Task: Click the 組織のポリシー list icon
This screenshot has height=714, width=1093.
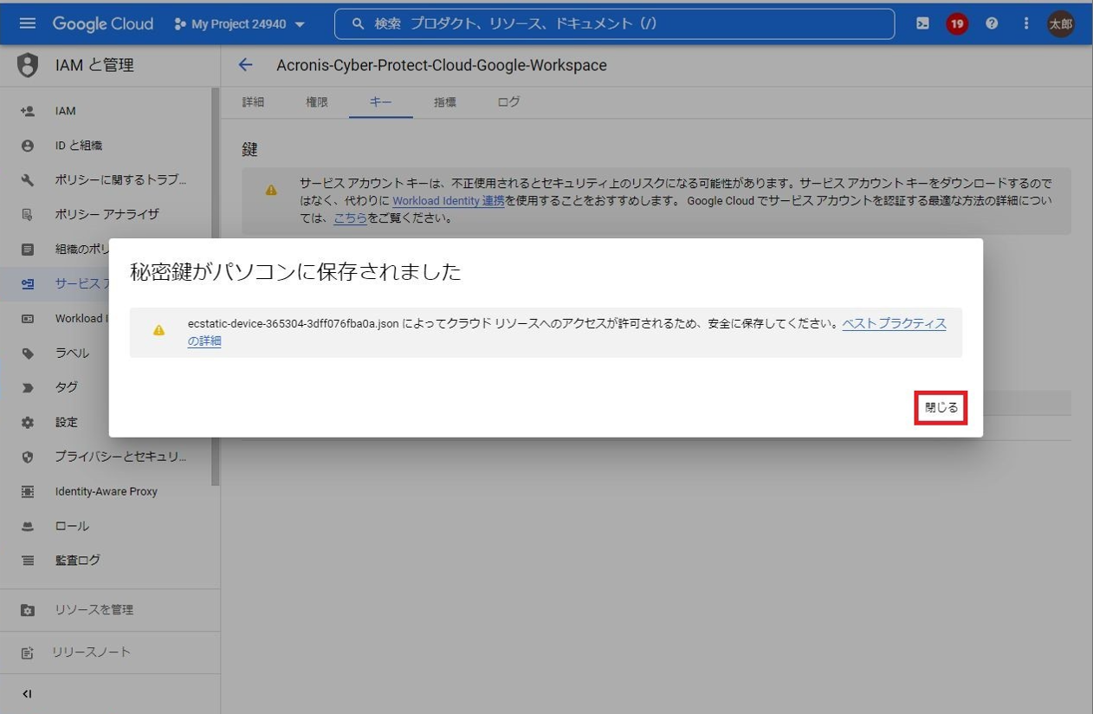Action: click(28, 250)
